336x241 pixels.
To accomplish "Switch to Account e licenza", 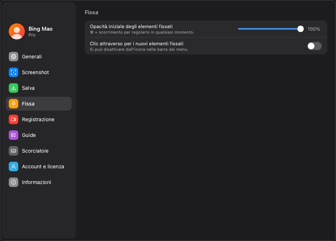I will pos(39,167).
